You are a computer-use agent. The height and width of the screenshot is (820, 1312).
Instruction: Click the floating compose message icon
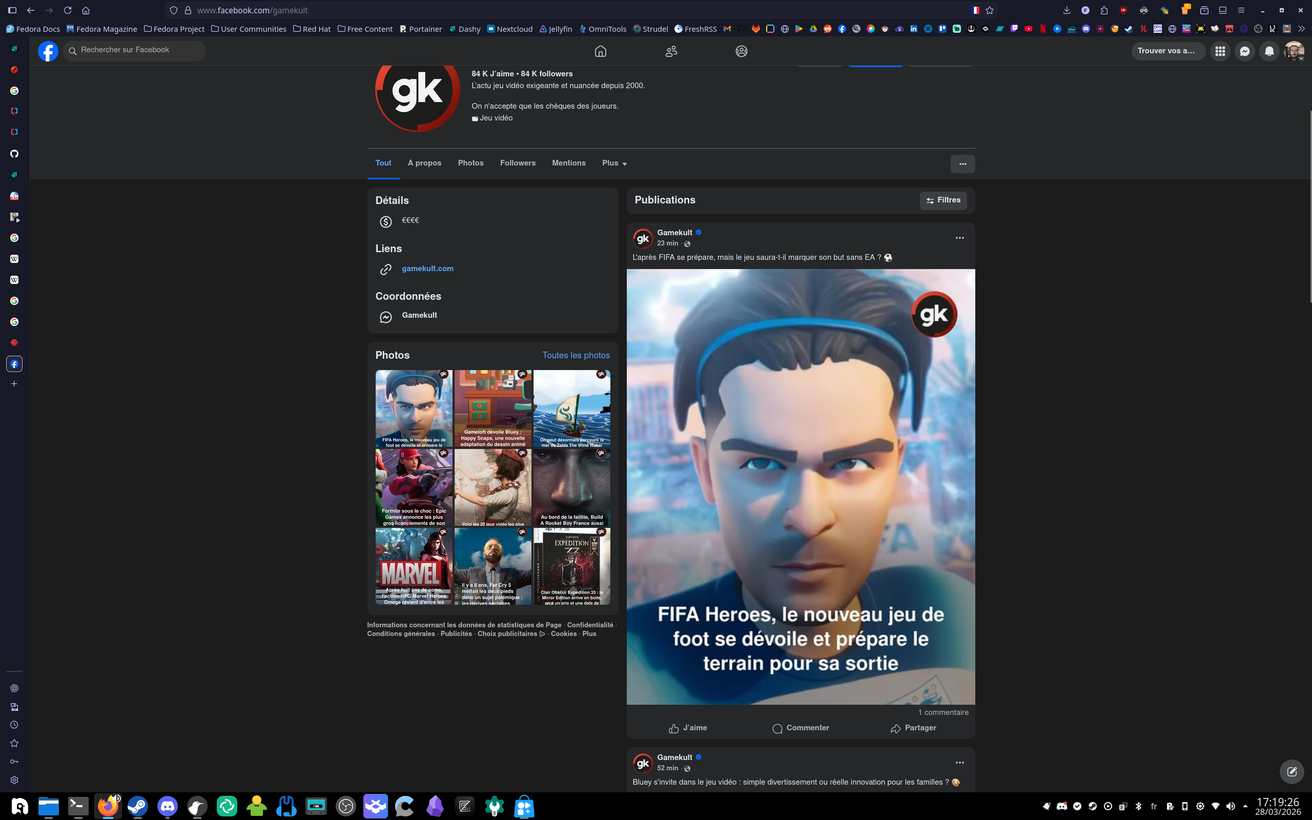pyautogui.click(x=1291, y=771)
